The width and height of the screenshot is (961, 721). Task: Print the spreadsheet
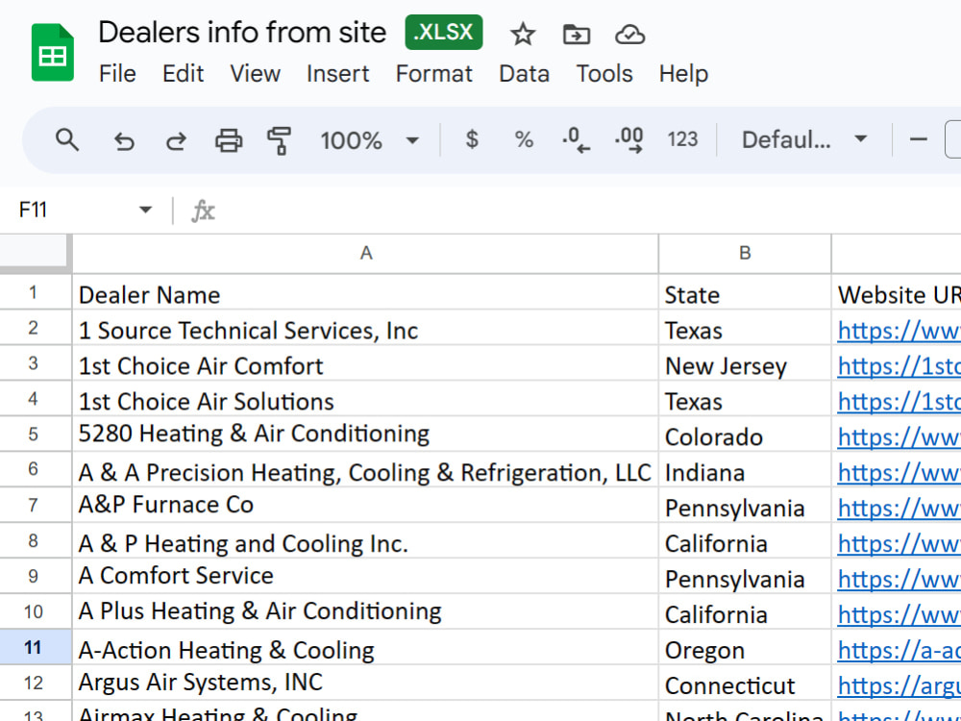229,140
